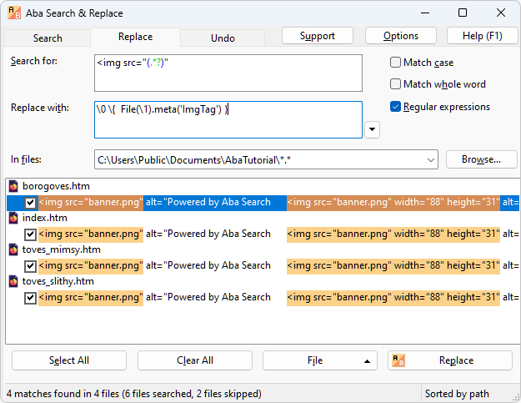The width and height of the screenshot is (521, 403).
Task: Select highlighted banner.png match in borogoves.htm
Action: coord(91,202)
